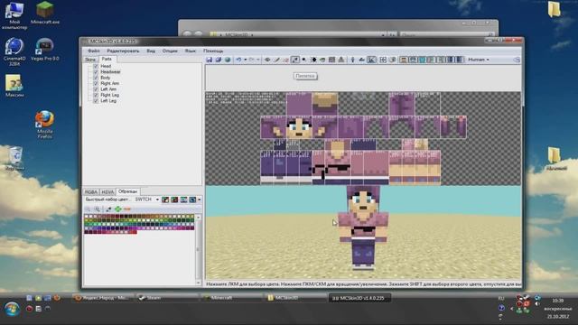
Task: Open the Язык menu
Action: (191, 51)
